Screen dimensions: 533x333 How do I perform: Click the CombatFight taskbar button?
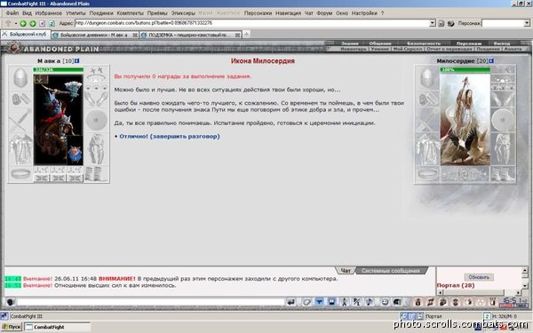tap(58, 327)
